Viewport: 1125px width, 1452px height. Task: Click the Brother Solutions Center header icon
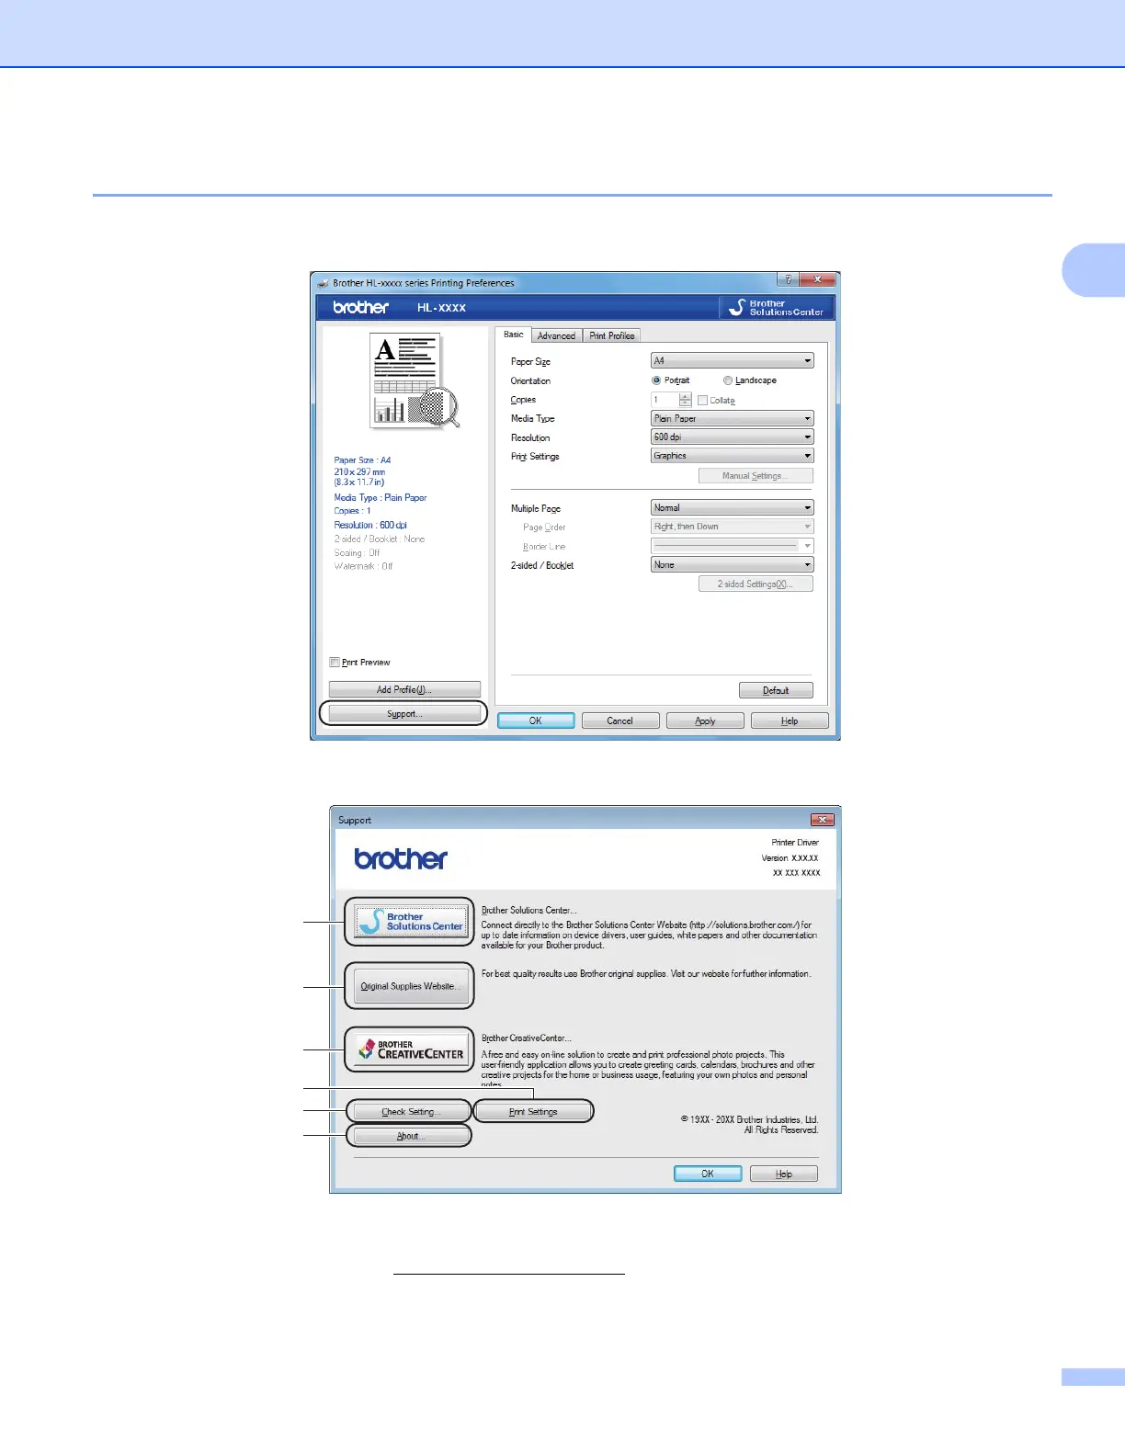777,308
